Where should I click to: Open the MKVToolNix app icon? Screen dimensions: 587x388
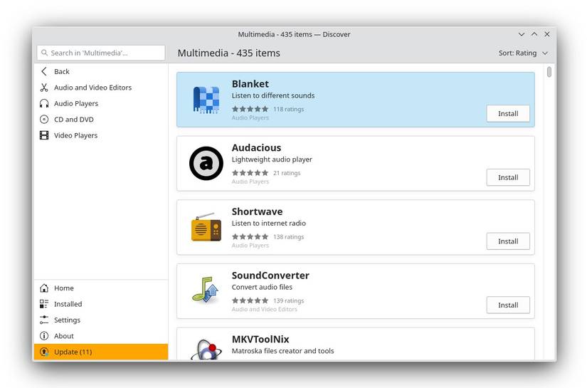(x=206, y=350)
